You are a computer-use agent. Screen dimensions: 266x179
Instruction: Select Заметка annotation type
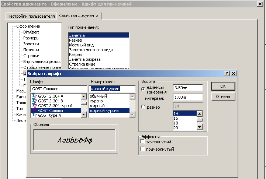pyautogui.click(x=99, y=35)
